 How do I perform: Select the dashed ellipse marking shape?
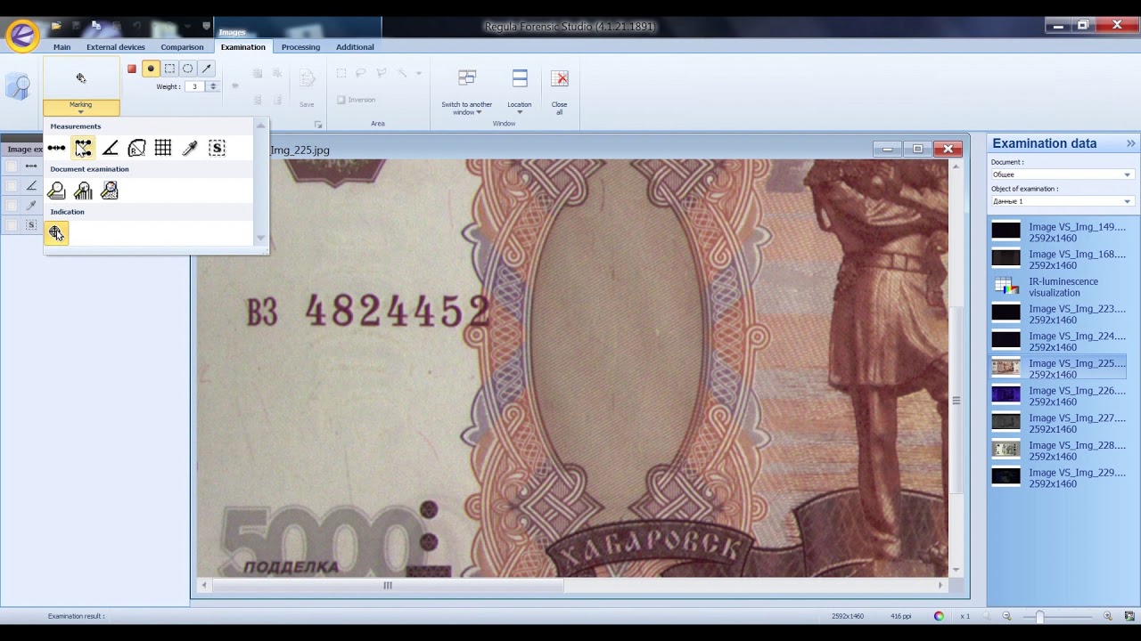pyautogui.click(x=188, y=69)
